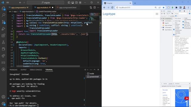Bookmark this page with star icon
Screen dimensions: 191x107
point(164,7)
